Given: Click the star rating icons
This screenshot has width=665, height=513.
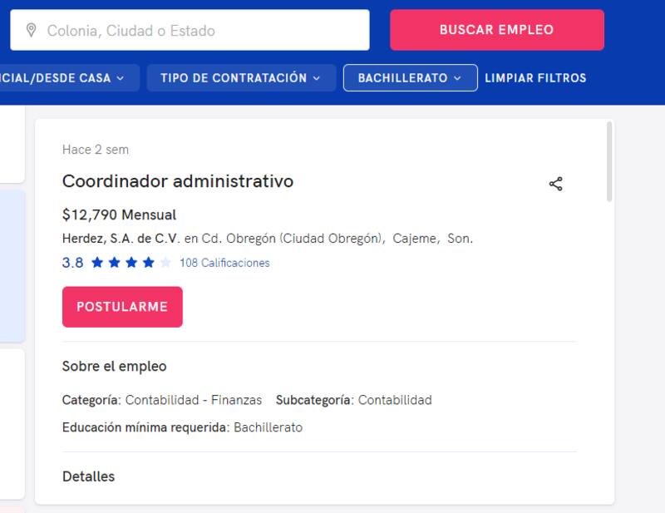Looking at the screenshot, I should tap(131, 263).
